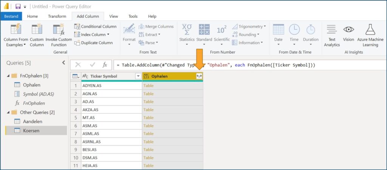Click the Column From Examples icon
Screen dimensions: 387x170
click(15, 29)
